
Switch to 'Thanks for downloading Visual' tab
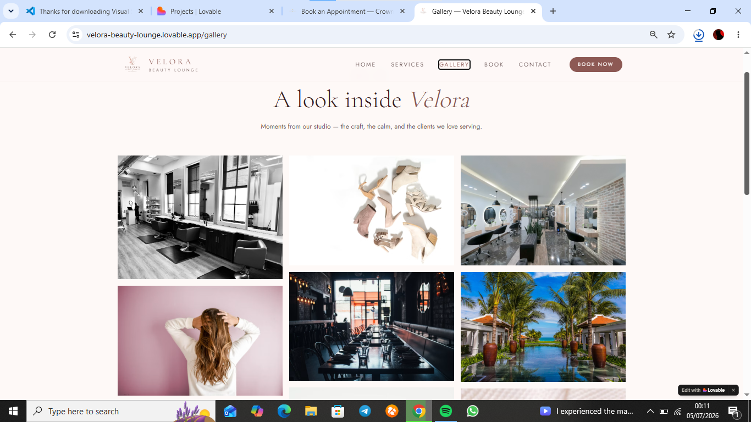coord(85,11)
